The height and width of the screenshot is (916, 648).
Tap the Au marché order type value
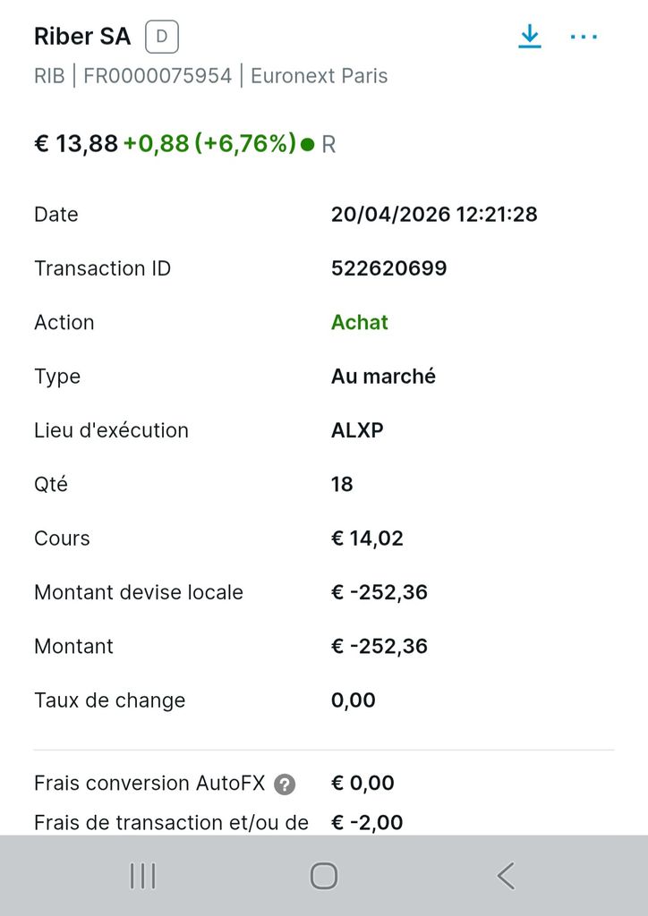tap(383, 377)
